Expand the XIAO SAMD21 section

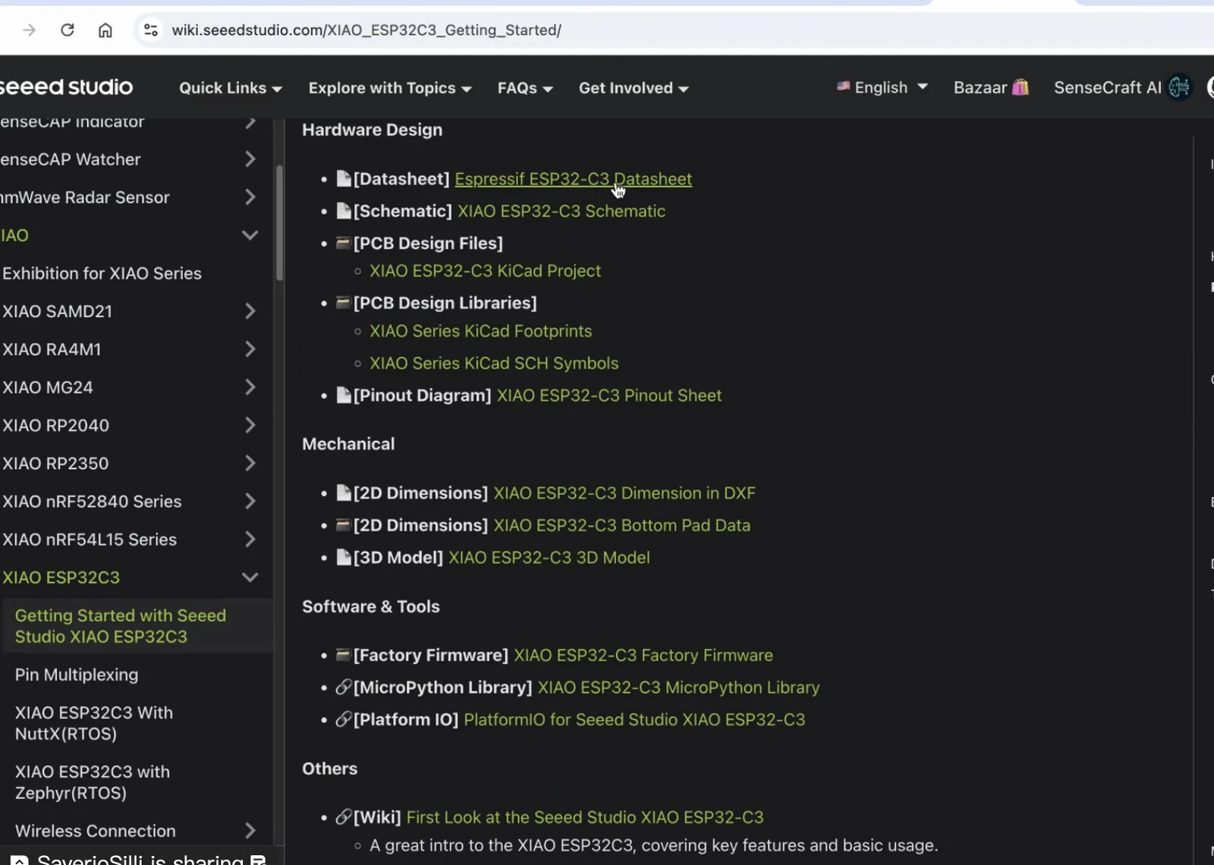(250, 311)
